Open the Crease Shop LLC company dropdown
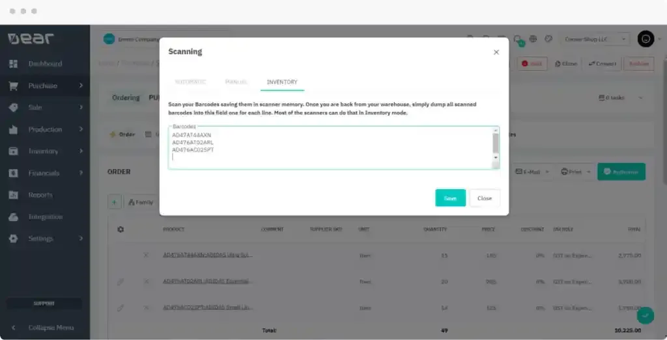The image size is (667, 340). pos(595,39)
